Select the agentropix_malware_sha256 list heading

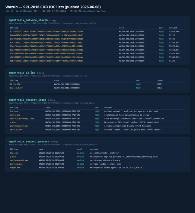[28, 20]
